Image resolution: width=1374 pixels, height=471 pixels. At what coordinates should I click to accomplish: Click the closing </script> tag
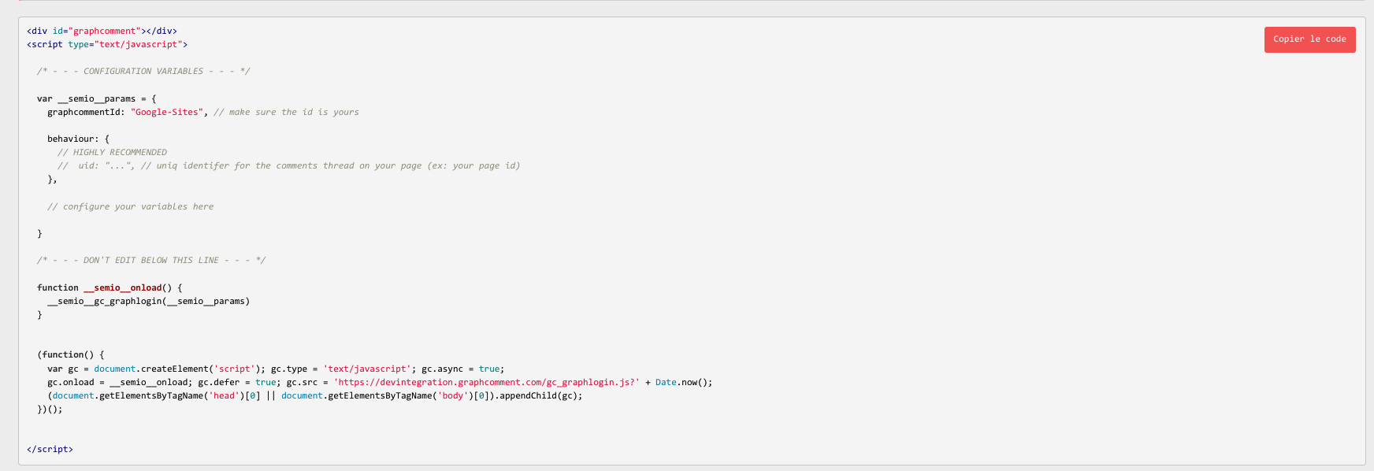(x=50, y=449)
